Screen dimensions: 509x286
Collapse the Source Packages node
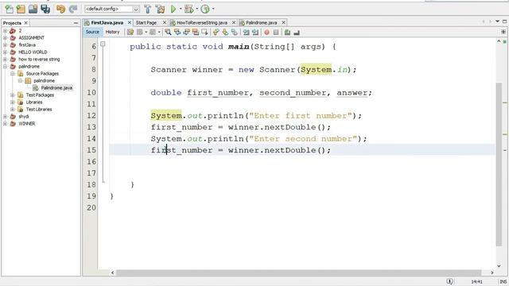(x=13, y=74)
